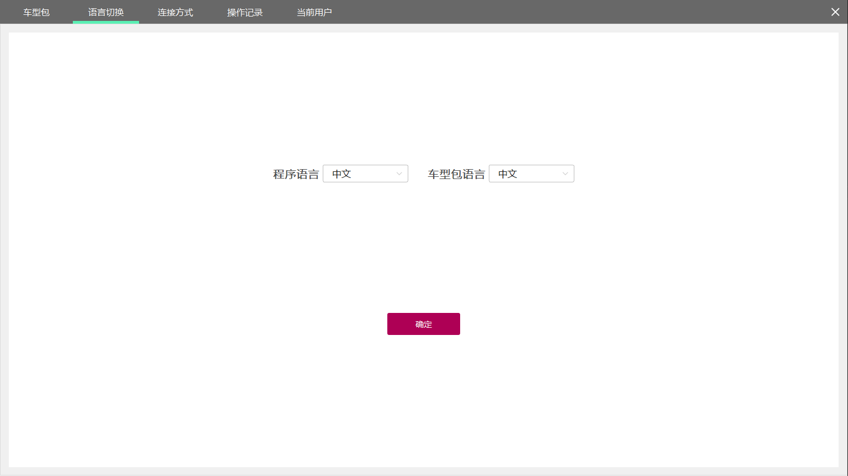Image resolution: width=848 pixels, height=476 pixels.
Task: Click the chevron arrow in 车型包语言 dropdown
Action: coord(565,174)
